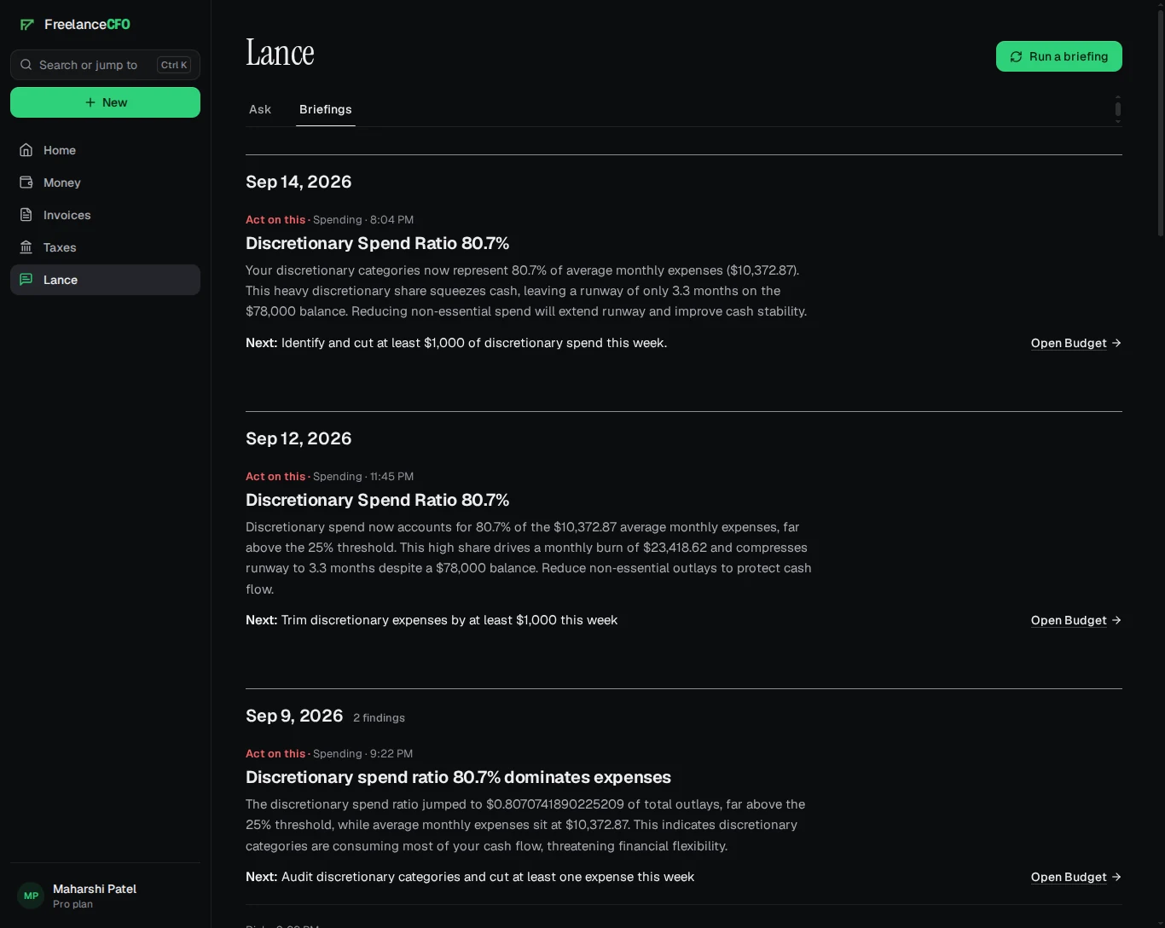Click Maharshi Patel account name
The width and height of the screenshot is (1165, 928).
coord(95,889)
